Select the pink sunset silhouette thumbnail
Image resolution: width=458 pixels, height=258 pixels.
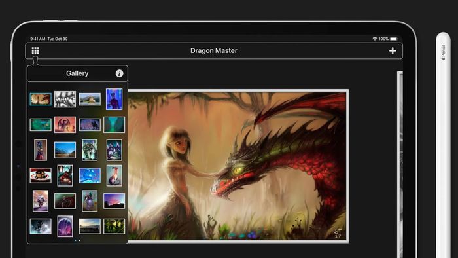(114, 201)
